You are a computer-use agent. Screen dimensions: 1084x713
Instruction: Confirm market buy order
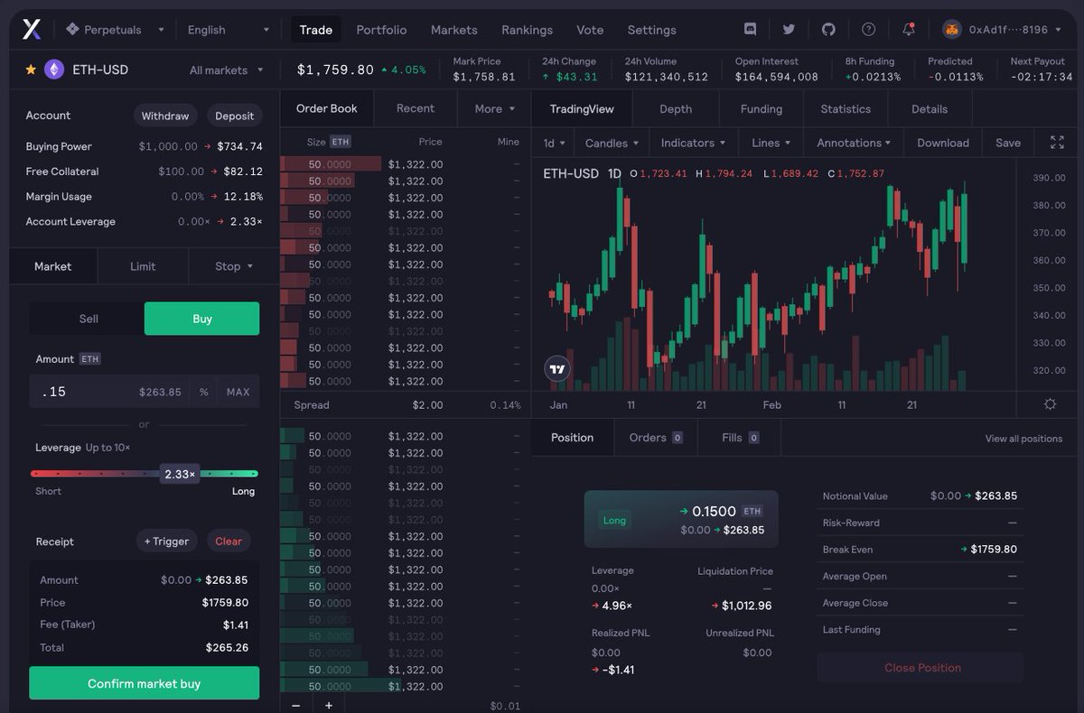coord(145,683)
